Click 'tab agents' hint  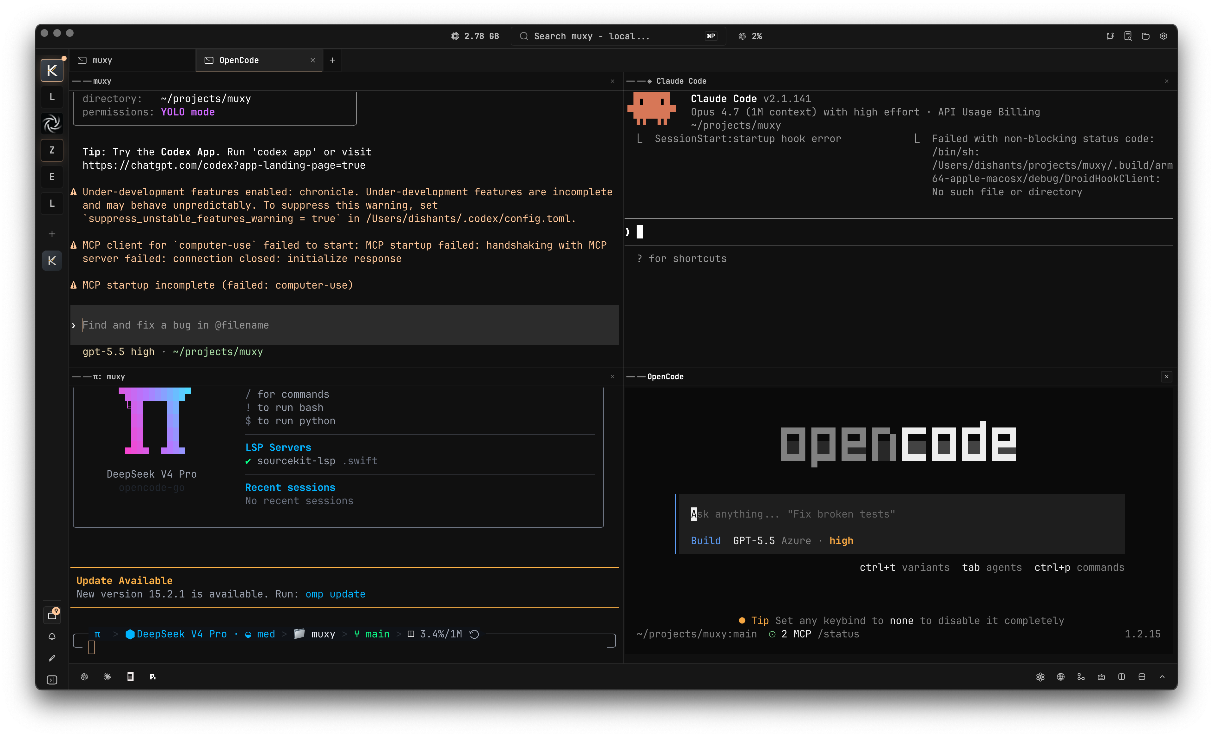point(992,567)
